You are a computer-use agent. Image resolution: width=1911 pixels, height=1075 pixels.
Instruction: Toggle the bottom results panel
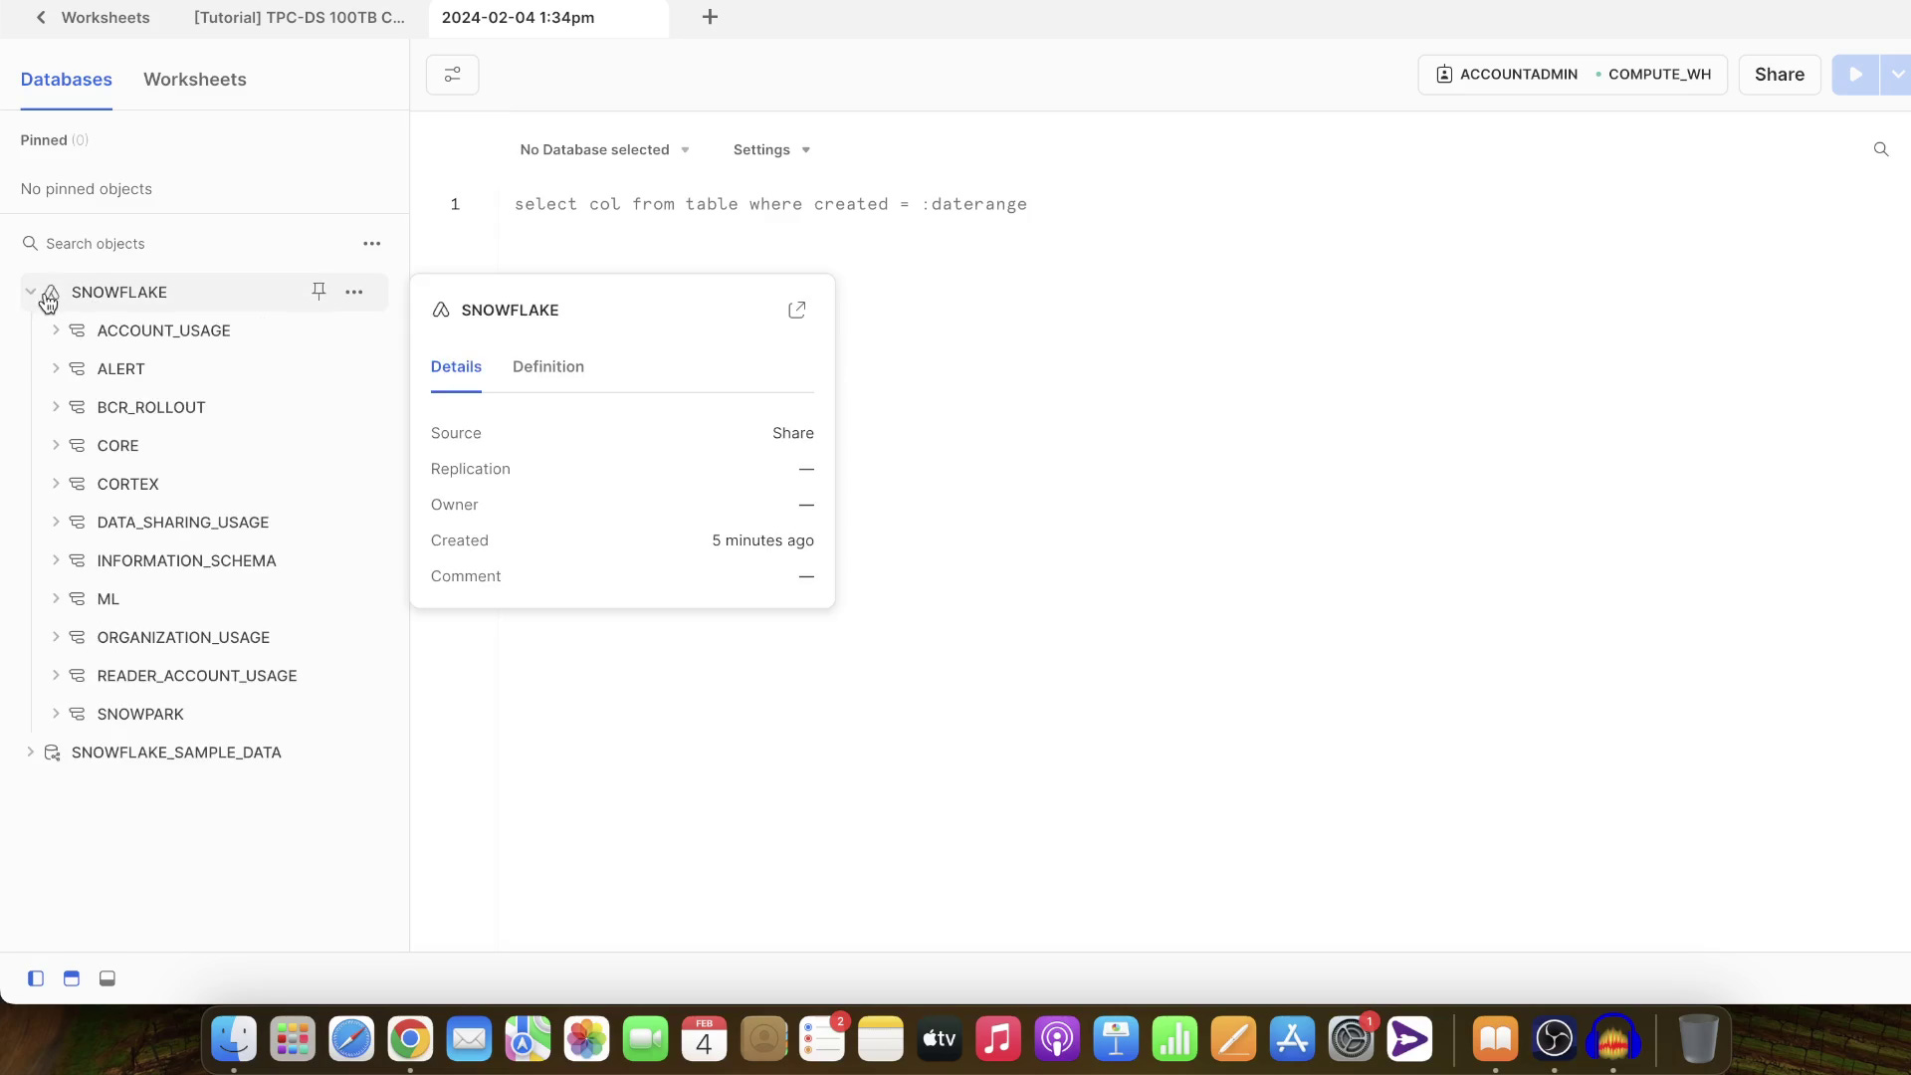(x=107, y=978)
